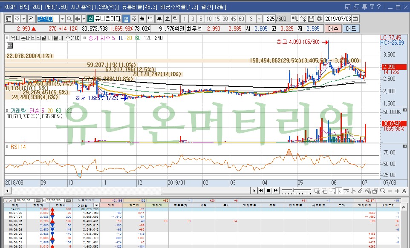The height and width of the screenshot is (248, 410).
Task: Open the 거래량 column sort dropdown in table
Action: point(96,205)
